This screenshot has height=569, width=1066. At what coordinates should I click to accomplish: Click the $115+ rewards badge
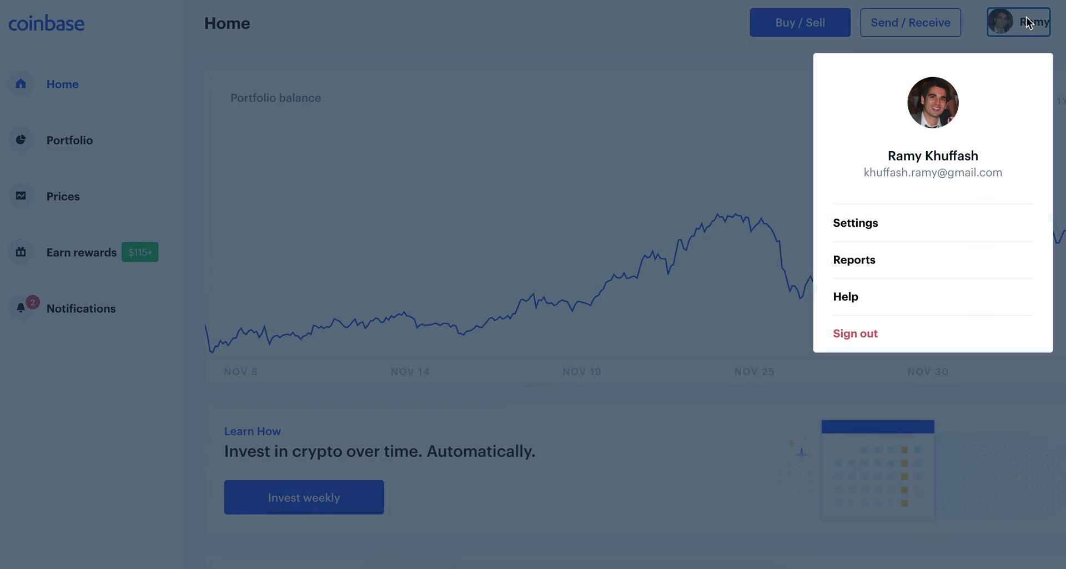140,252
